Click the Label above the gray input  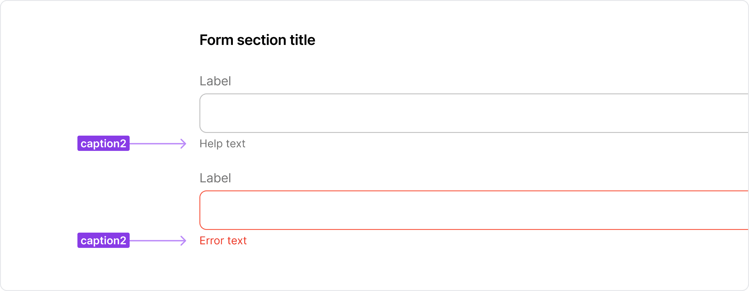click(x=215, y=81)
